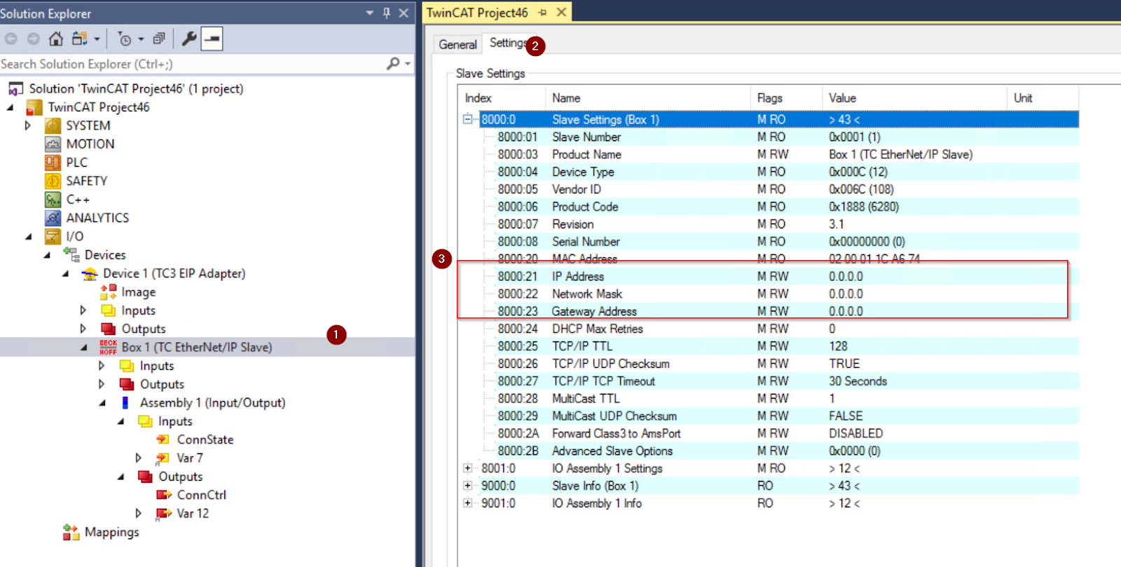The height and width of the screenshot is (567, 1121).
Task: Expand the Var 12 tree node
Action: click(x=139, y=513)
